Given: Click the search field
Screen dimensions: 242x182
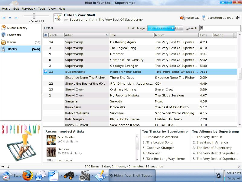Looking at the screenshot, I should point(222,28).
